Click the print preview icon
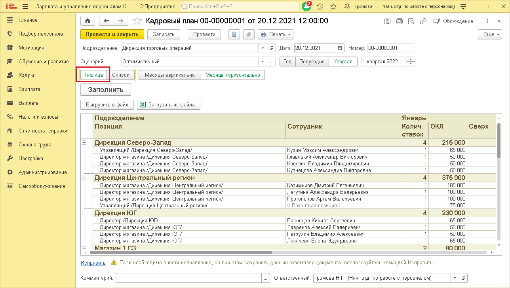The height and width of the screenshot is (288, 510). click(411, 21)
